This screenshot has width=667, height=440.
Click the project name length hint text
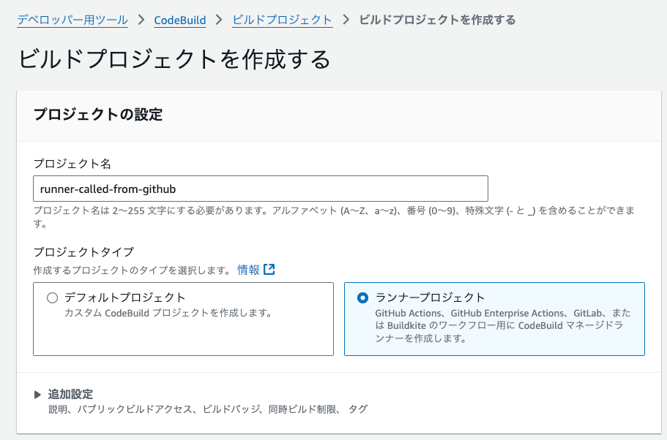pos(334,216)
